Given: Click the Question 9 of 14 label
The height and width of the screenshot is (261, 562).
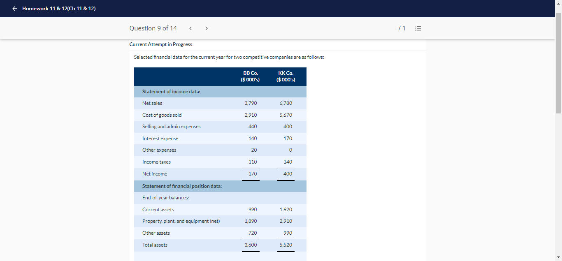Looking at the screenshot, I should coord(153,28).
